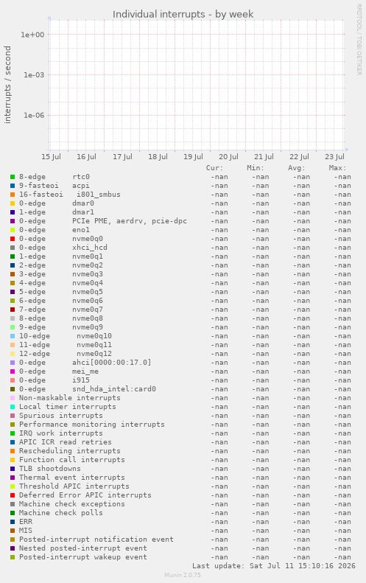Select the 'Threshold APIC interrupts' legend entry

pos(74,486)
